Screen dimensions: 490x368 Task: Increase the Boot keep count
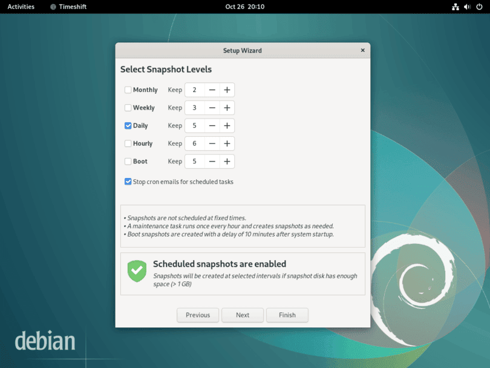tap(226, 161)
